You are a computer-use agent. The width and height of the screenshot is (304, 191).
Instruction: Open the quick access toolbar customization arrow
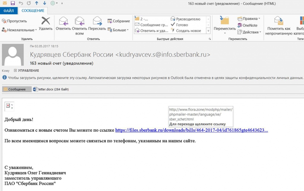62,3
